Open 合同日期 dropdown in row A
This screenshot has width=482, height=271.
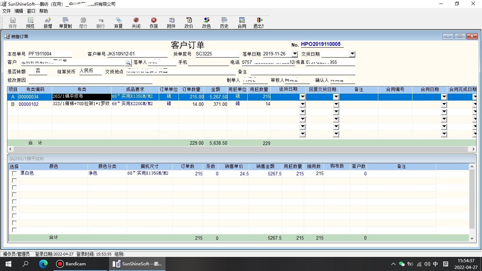(444, 97)
